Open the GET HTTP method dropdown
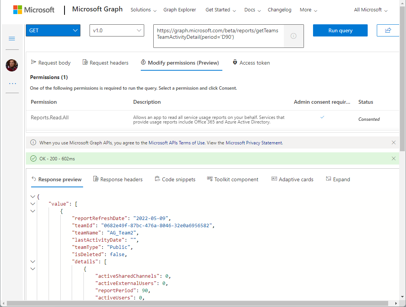 53,30
